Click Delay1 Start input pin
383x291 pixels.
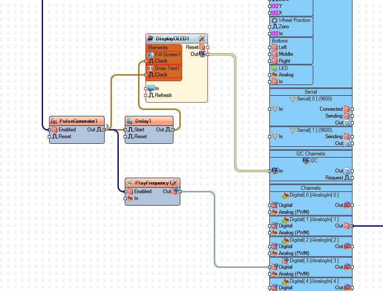click(125, 130)
